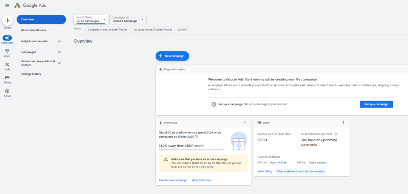The height and width of the screenshot is (194, 408).
Task: Click the Add filter field
Action: pyautogui.click(x=182, y=30)
